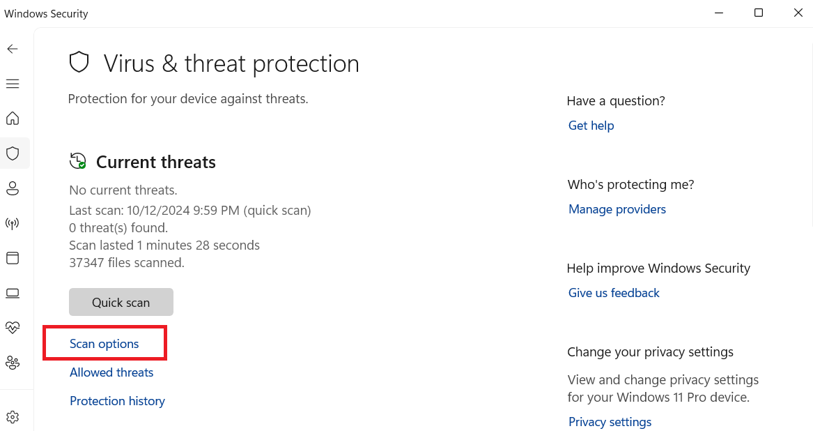Open App & browser control

[x=13, y=258]
